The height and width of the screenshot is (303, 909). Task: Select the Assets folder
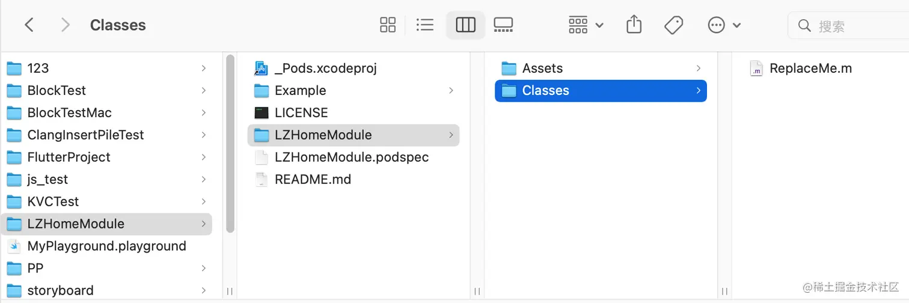pos(601,68)
